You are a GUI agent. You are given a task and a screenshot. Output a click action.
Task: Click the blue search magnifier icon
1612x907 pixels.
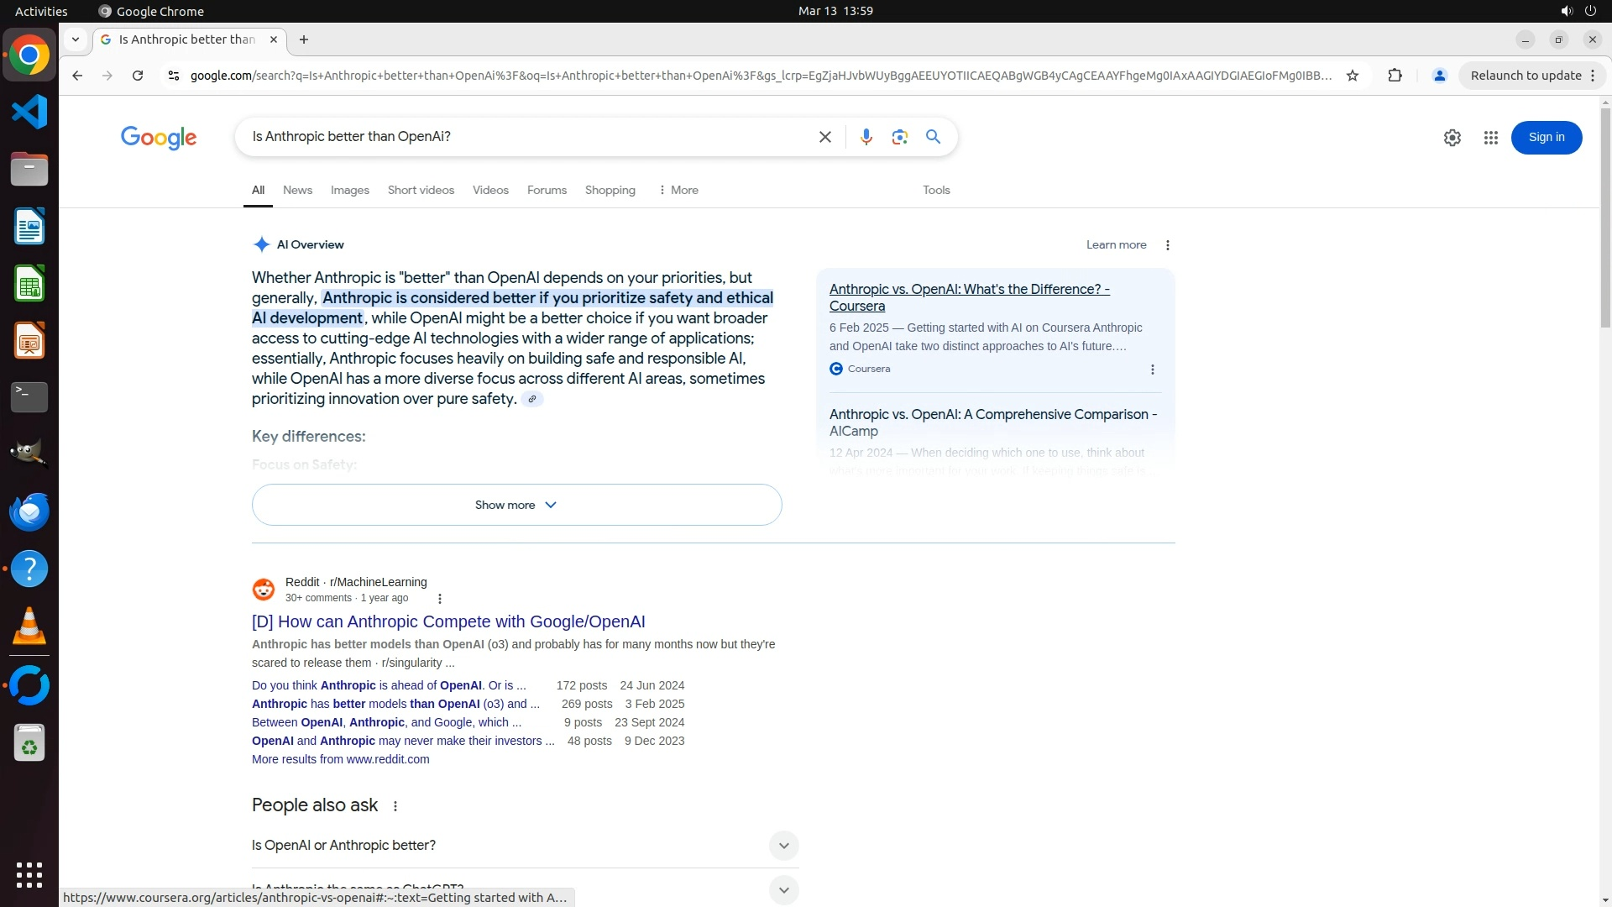point(933,137)
